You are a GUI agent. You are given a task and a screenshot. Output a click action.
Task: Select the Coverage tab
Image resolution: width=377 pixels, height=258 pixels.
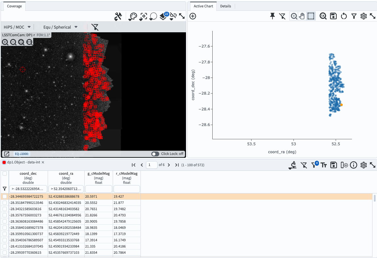point(14,6)
